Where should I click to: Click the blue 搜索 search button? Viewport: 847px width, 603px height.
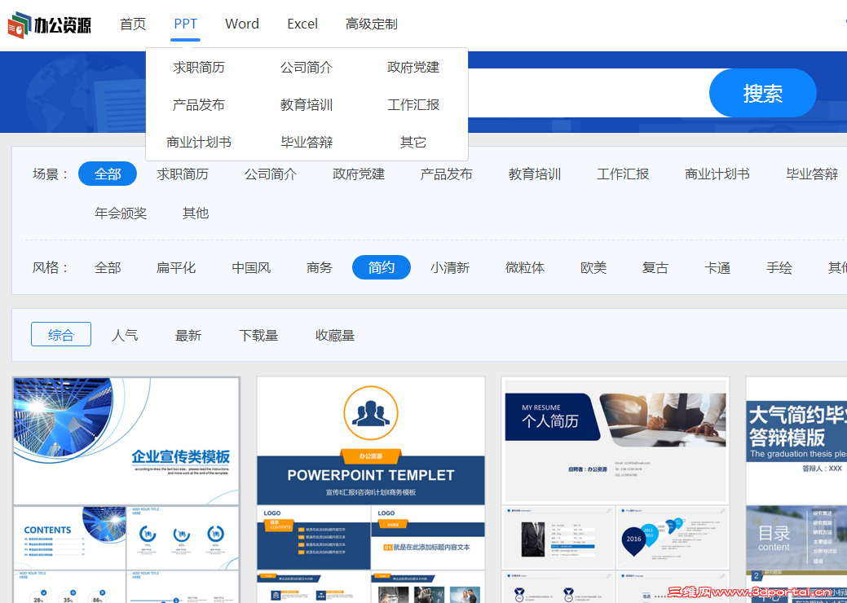tap(762, 93)
